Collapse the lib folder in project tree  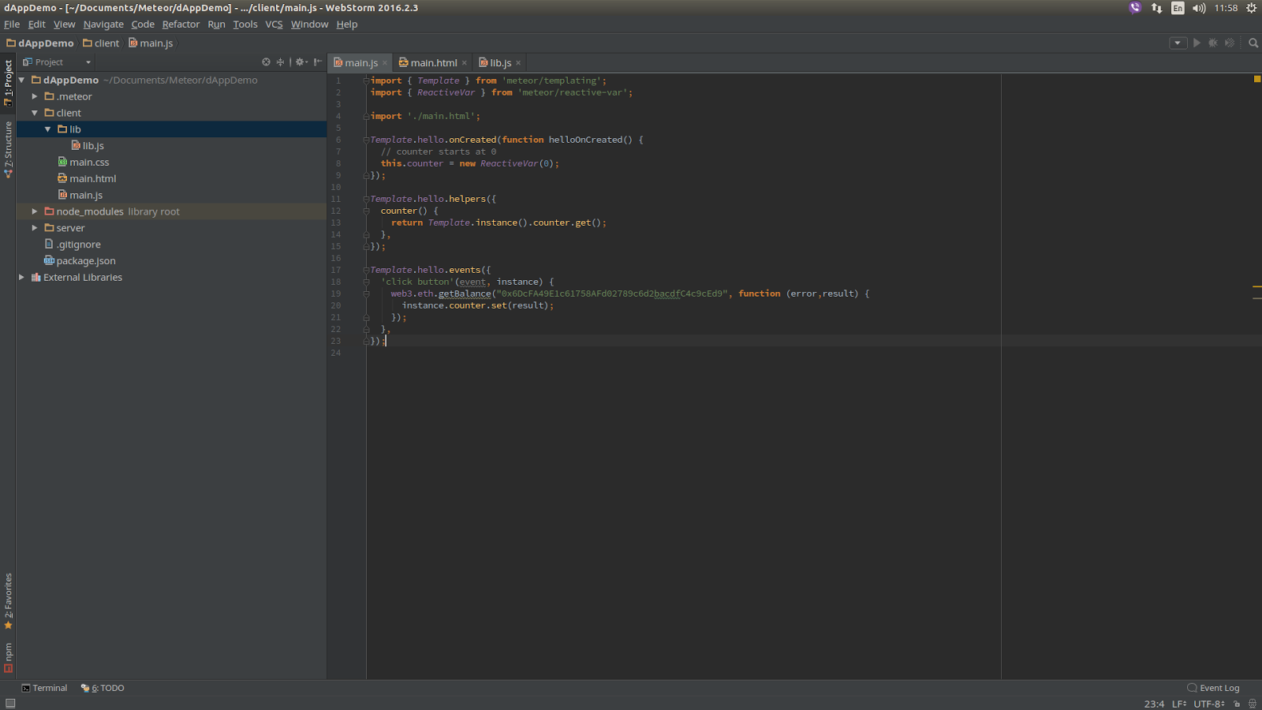(x=48, y=129)
